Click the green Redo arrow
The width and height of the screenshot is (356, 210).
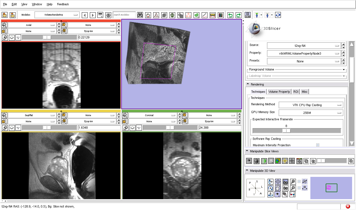coord(238,15)
